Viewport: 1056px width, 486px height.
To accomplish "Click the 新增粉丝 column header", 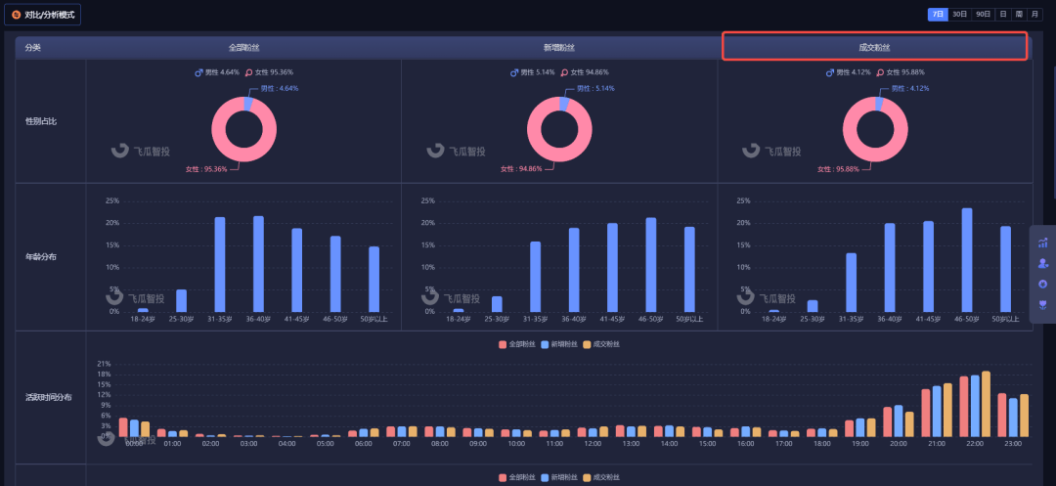I will [559, 48].
